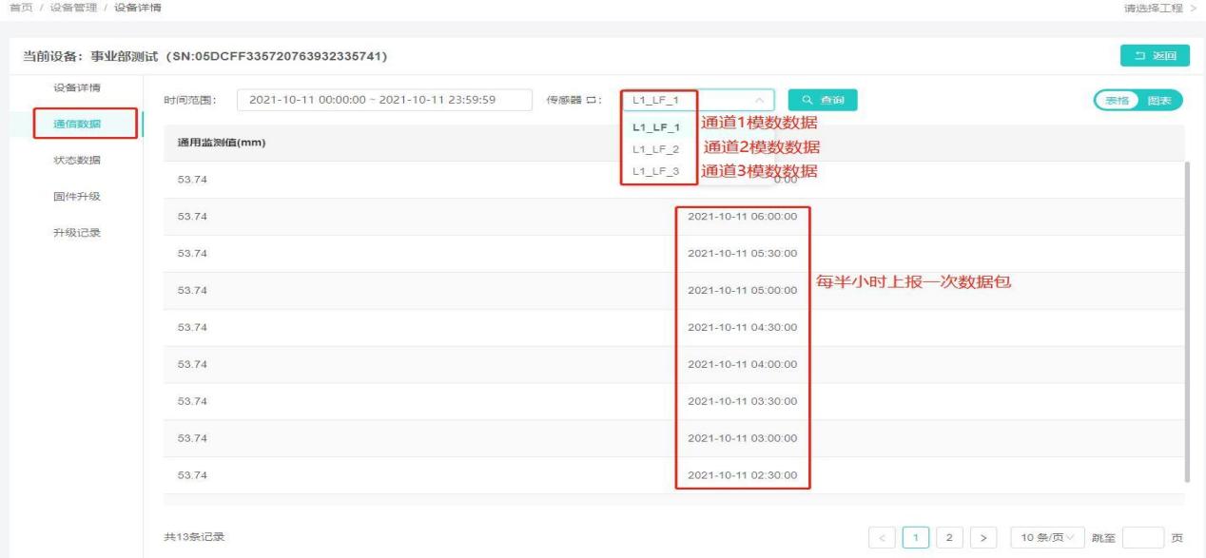
Task: Click the 跳至 page number input
Action: coord(1144,536)
